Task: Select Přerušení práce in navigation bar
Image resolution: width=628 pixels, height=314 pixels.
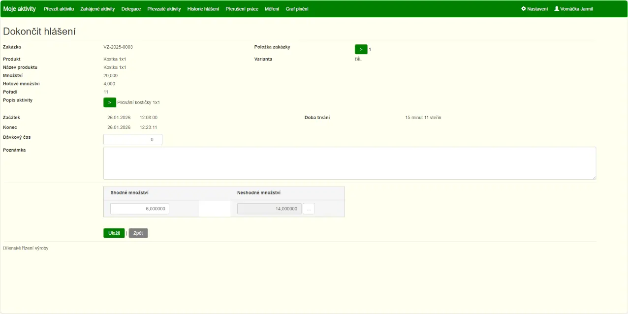Action: 242,9
